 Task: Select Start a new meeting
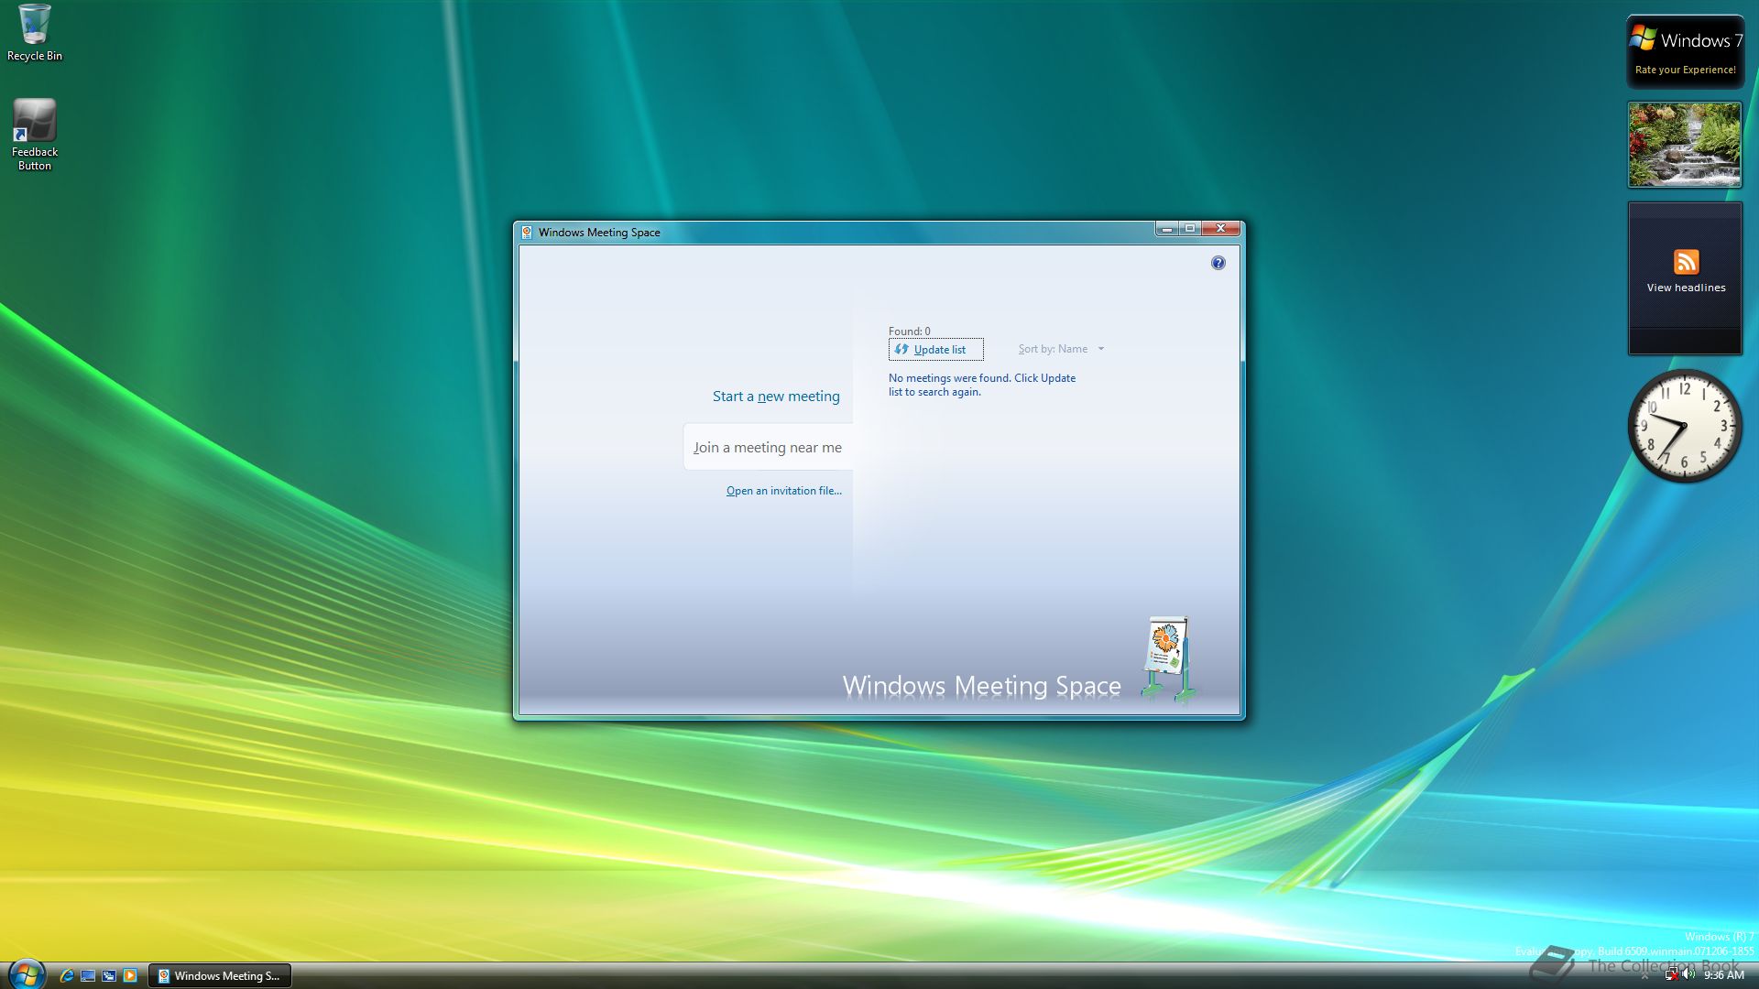775,396
